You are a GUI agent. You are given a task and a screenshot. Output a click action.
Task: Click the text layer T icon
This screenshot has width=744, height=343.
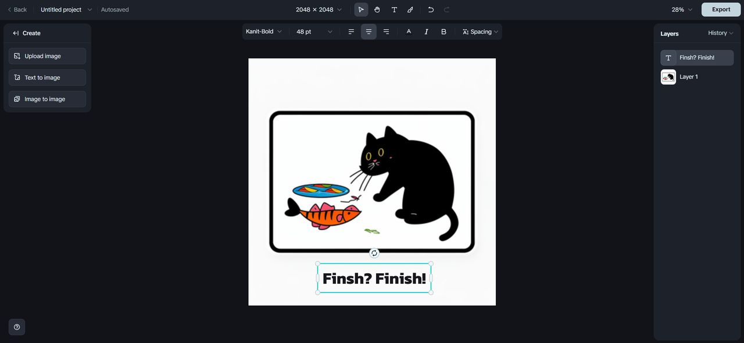pyautogui.click(x=668, y=58)
